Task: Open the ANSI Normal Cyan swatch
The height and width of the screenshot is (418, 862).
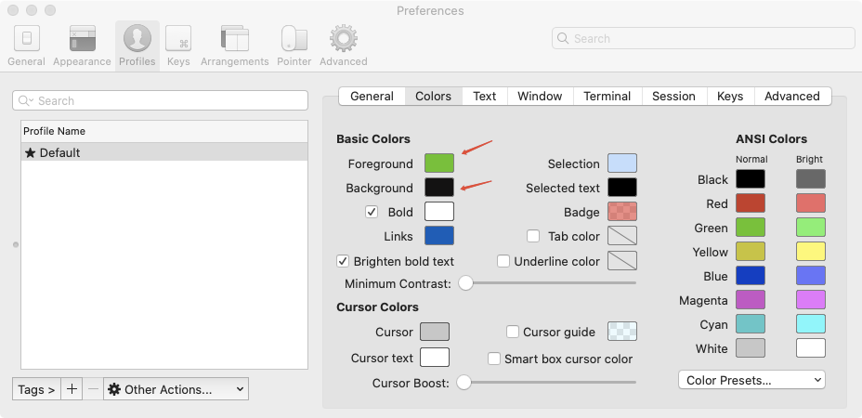Action: 751,324
